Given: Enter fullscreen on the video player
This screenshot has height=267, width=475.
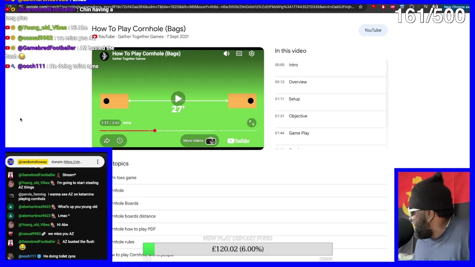Looking at the screenshot, I should (252, 123).
